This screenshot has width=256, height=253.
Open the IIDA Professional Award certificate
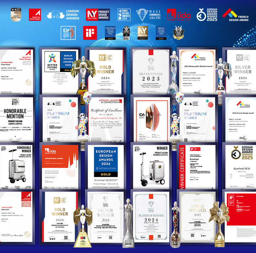(x=60, y=166)
